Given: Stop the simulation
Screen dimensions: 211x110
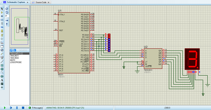Looking at the screenshot, I should tap(23, 108).
